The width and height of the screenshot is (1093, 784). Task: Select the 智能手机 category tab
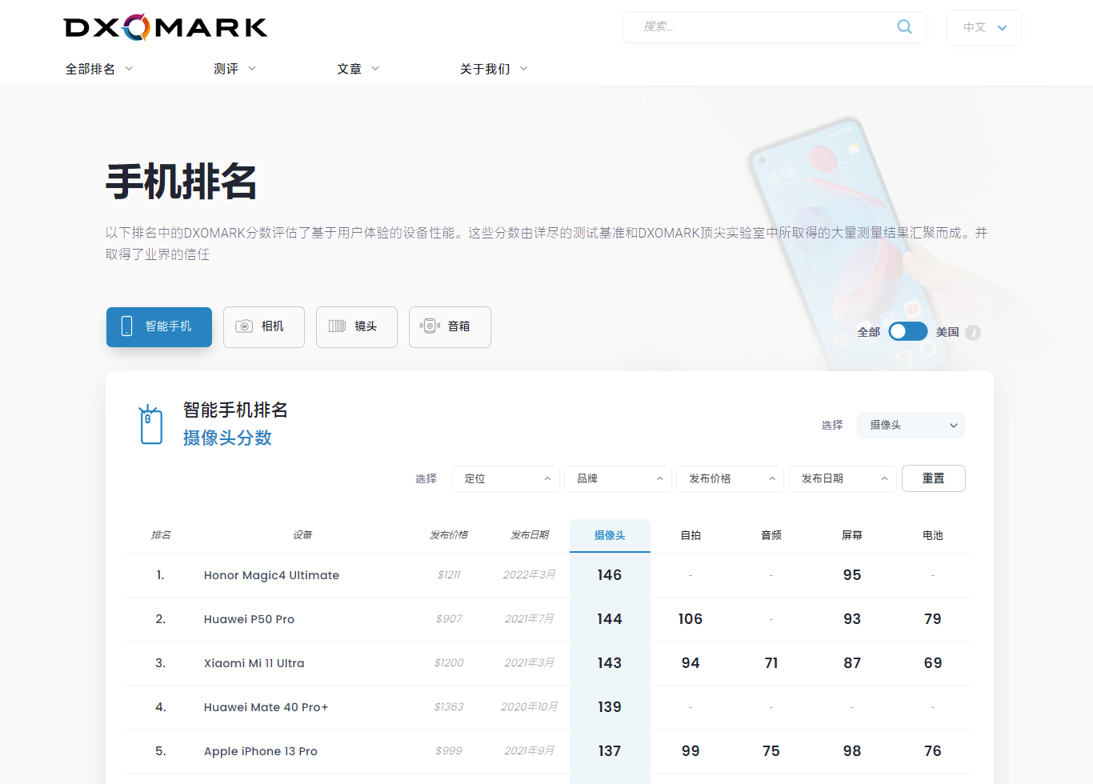tap(159, 326)
